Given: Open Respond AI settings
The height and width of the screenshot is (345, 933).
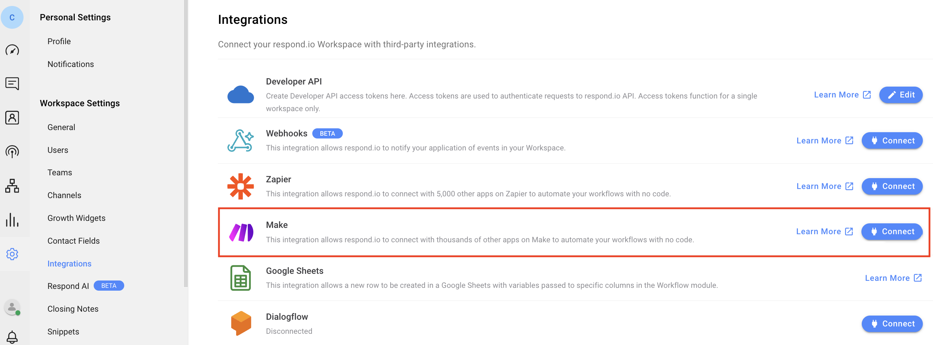Looking at the screenshot, I should [68, 286].
